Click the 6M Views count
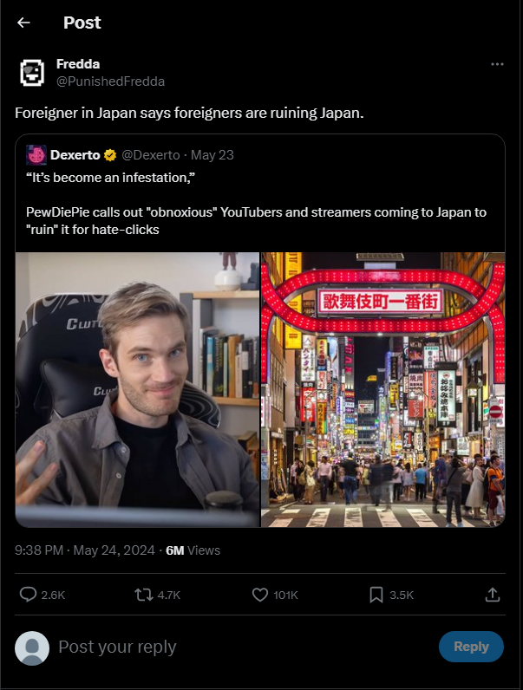The width and height of the screenshot is (523, 690). [x=193, y=550]
